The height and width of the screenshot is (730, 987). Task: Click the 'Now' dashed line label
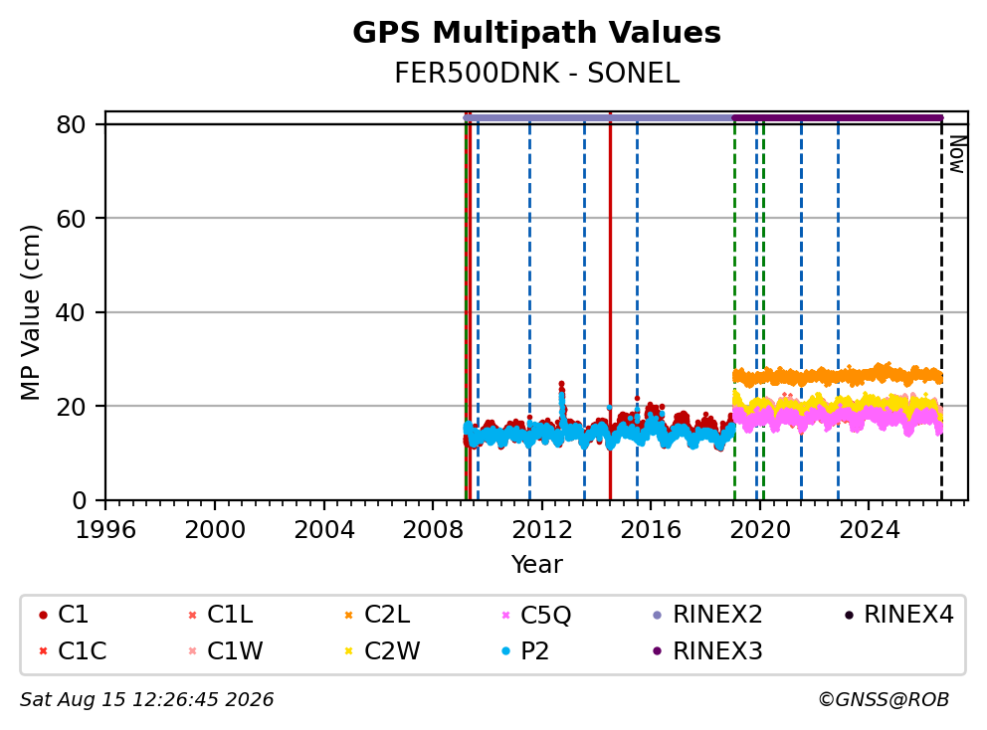(957, 155)
